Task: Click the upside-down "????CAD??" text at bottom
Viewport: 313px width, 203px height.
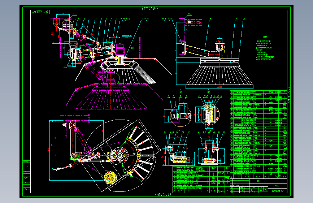Action: pyautogui.click(x=163, y=195)
